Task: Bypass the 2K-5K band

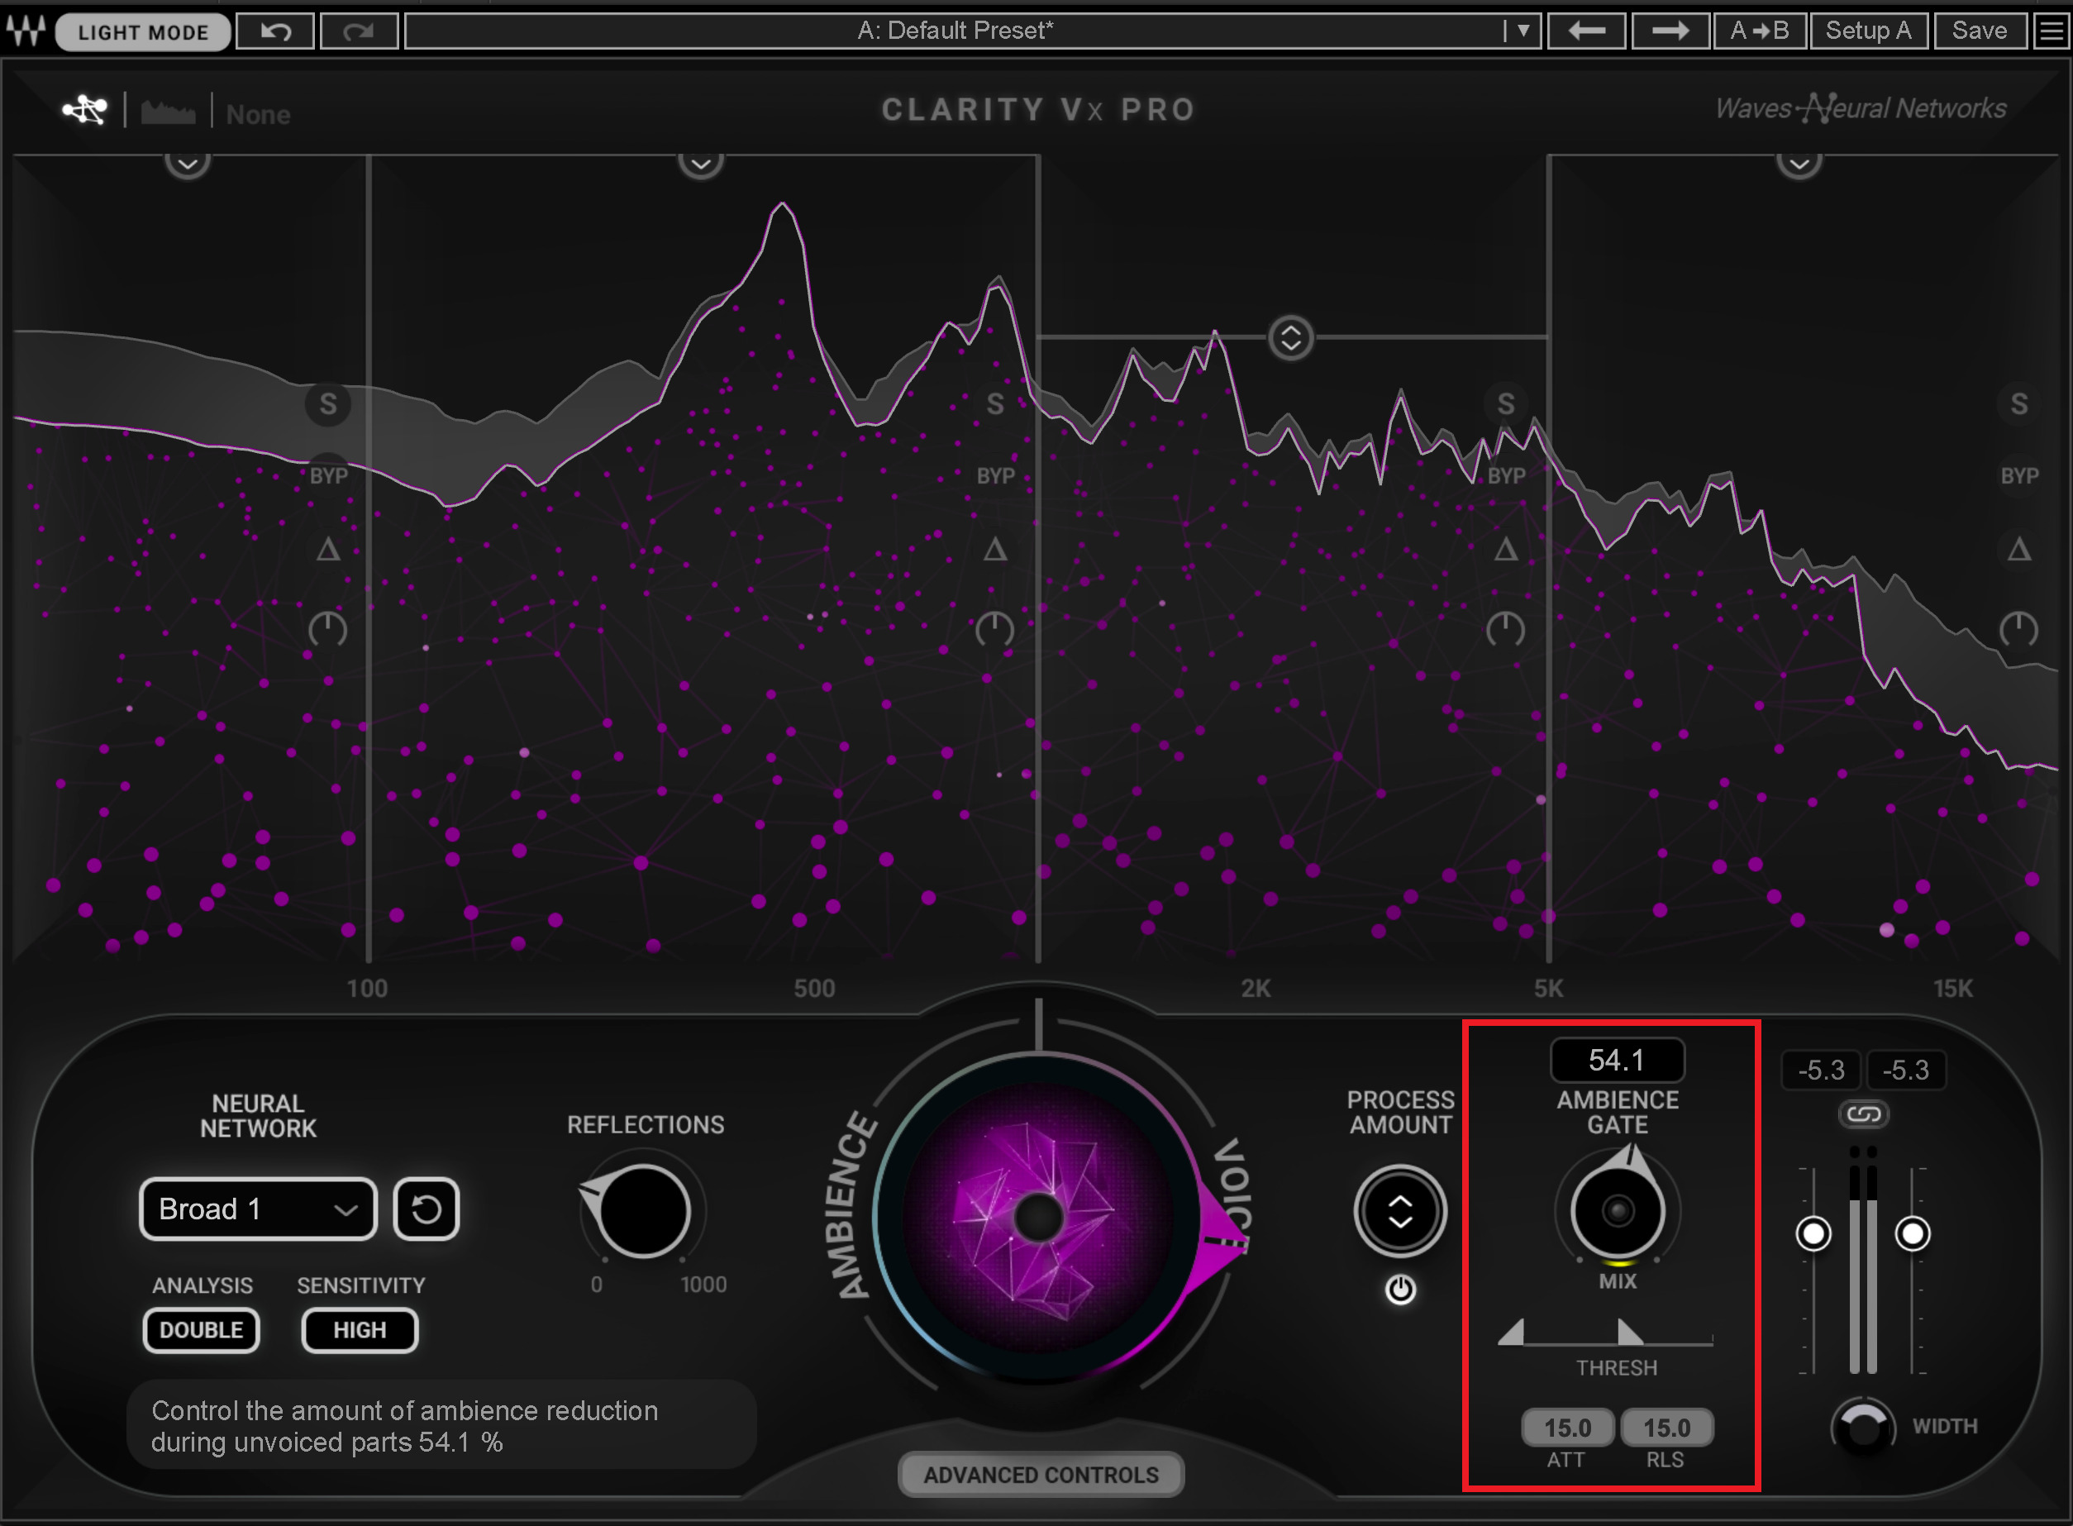Action: [x=1506, y=475]
